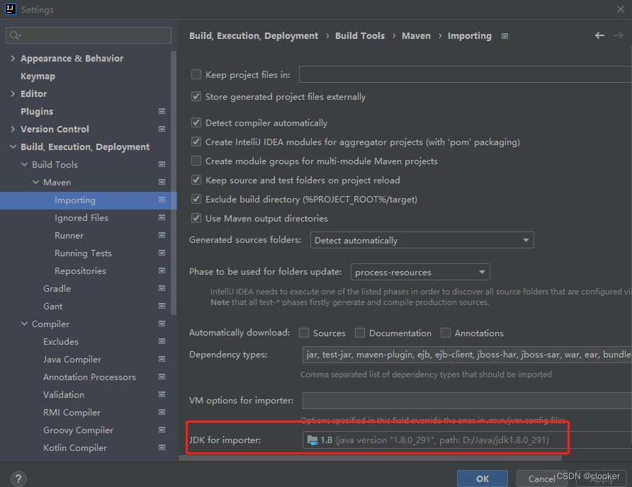Screen dimensions: 632x487
Task: Click the JDK folder icon in importer field
Action: [312, 440]
